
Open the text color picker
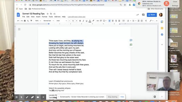(90, 21)
